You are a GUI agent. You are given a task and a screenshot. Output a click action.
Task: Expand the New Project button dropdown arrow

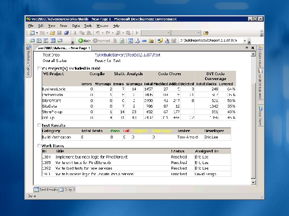(37, 33)
